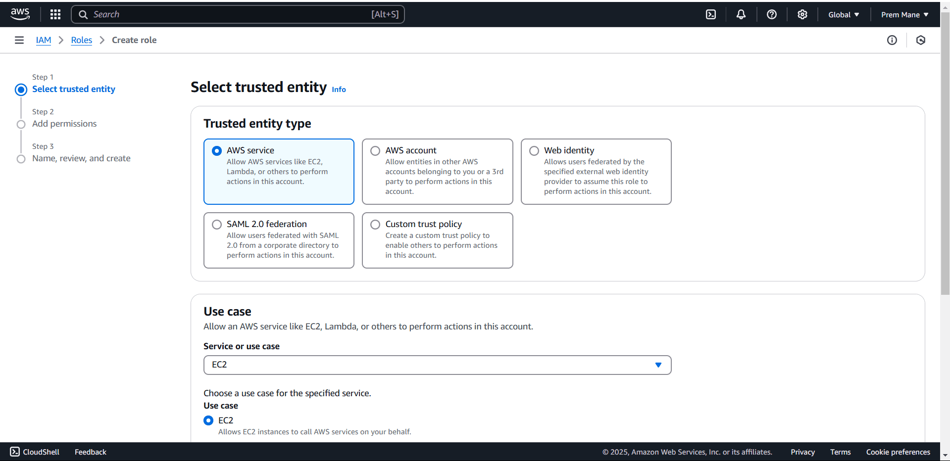Open Feedback in the footer
The height and width of the screenshot is (461, 950).
click(x=91, y=452)
